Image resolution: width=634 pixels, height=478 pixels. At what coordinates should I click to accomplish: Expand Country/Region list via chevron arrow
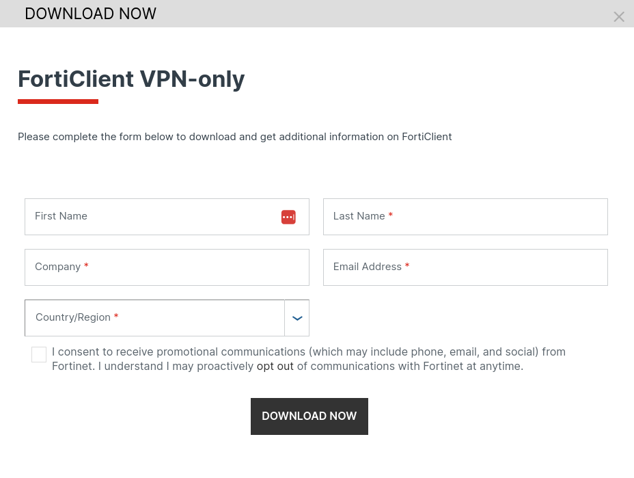click(297, 318)
